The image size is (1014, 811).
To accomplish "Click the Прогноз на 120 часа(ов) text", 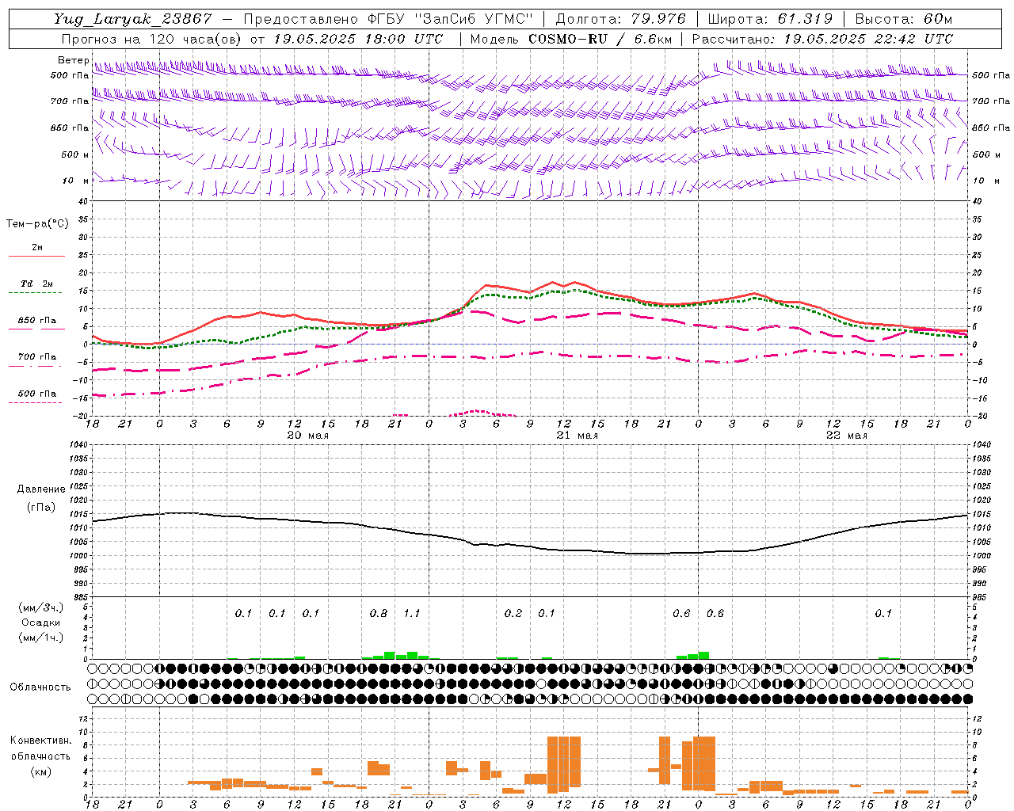I will pos(153,39).
